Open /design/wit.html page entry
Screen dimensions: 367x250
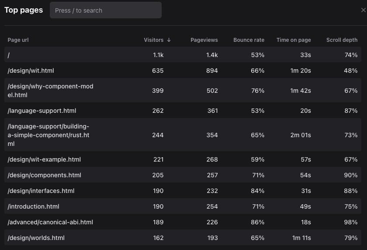tap(31, 71)
